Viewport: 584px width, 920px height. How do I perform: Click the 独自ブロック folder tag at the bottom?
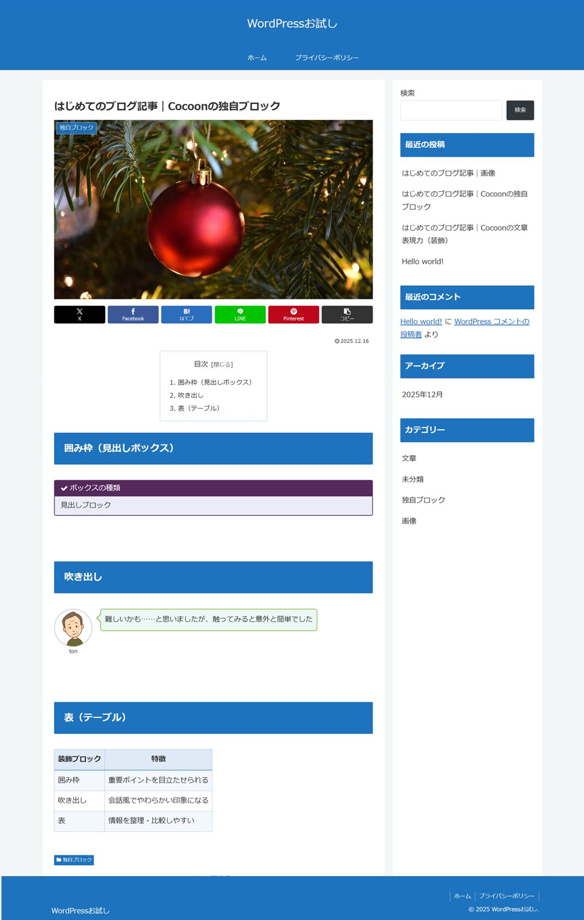74,860
